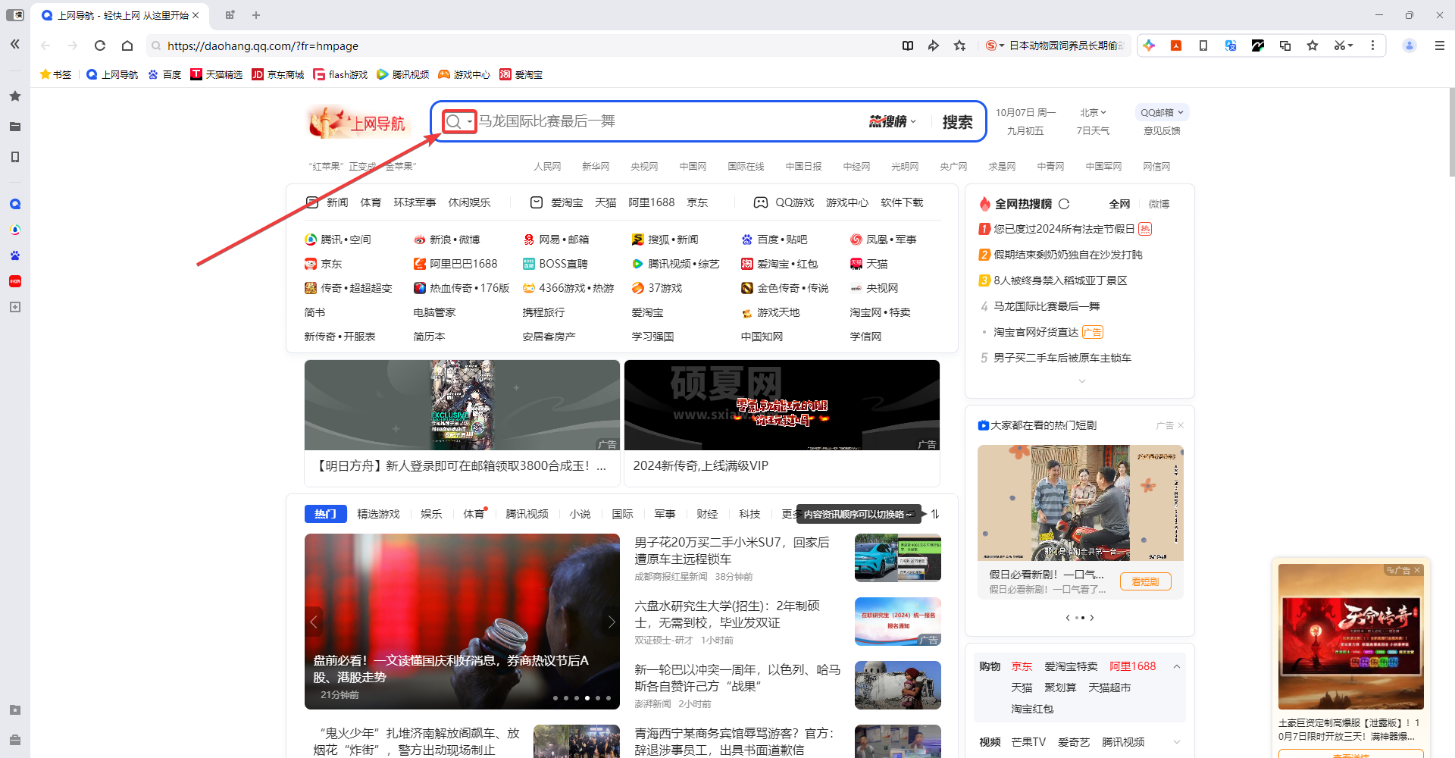
Task: Open the 腾讯视频 news tab
Action: point(527,514)
